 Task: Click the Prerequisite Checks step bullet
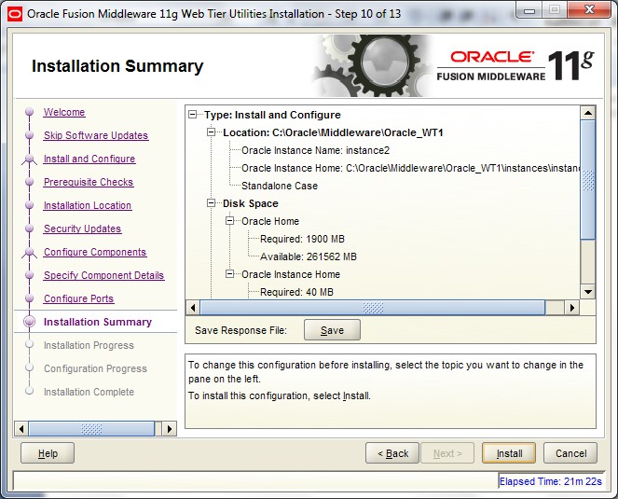click(29, 182)
